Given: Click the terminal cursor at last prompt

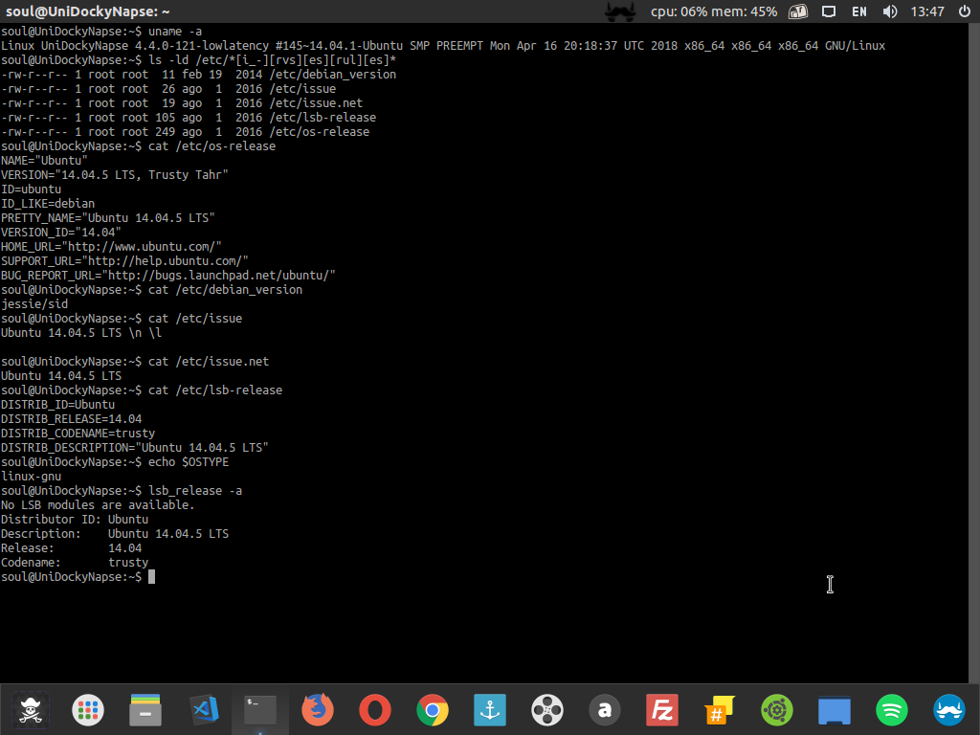Looking at the screenshot, I should point(151,577).
